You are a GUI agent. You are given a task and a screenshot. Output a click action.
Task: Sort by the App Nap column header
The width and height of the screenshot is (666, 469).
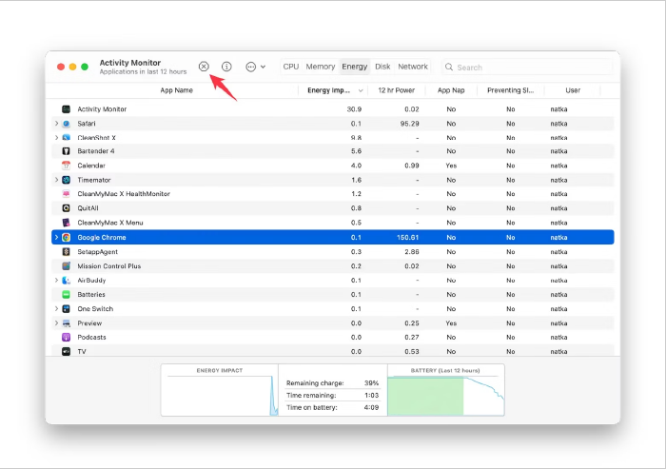[451, 90]
